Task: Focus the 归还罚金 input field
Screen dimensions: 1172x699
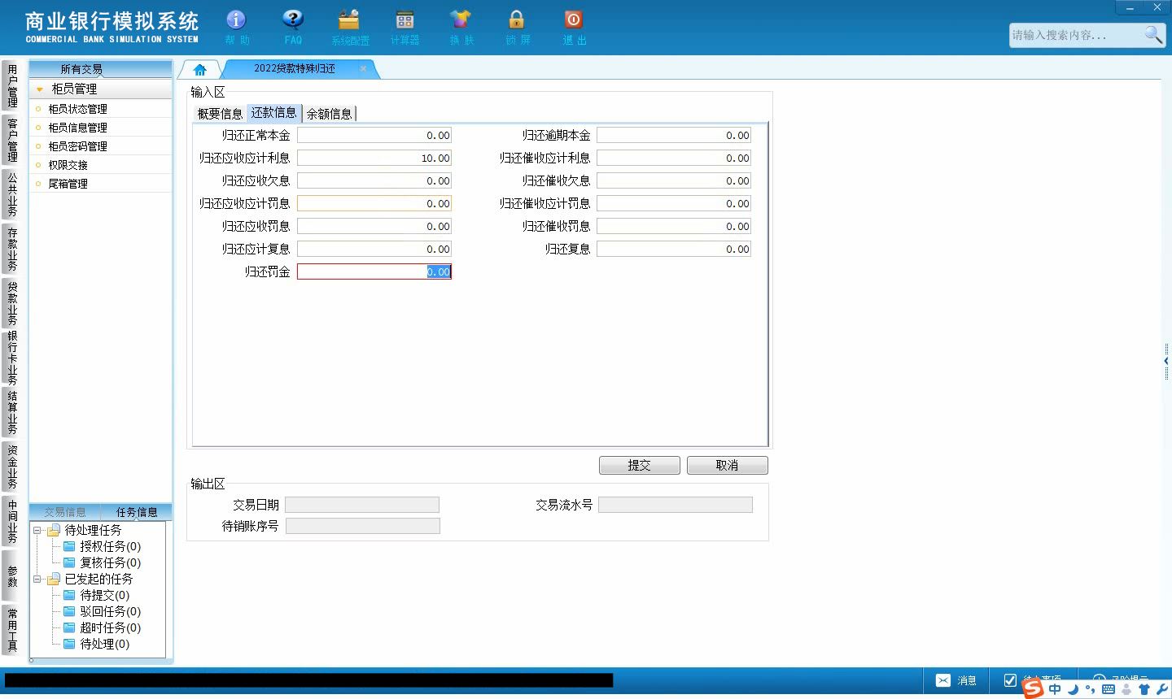Action: pyautogui.click(x=374, y=271)
